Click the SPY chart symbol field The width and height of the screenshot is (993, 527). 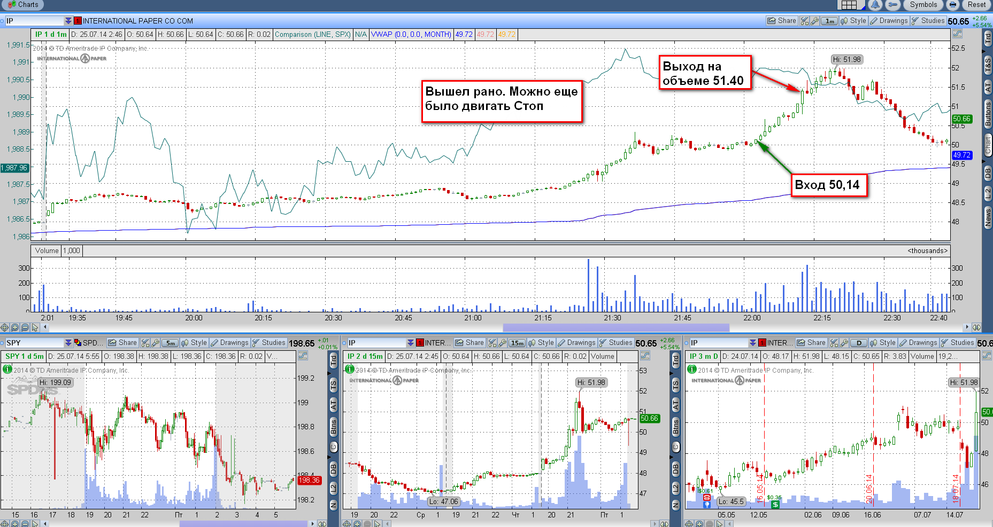tap(35, 343)
